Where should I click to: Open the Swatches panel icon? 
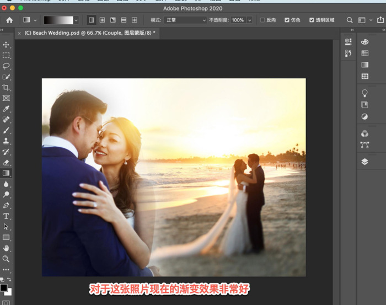pos(365,53)
